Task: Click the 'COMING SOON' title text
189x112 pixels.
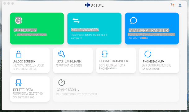Action: tap(66, 90)
